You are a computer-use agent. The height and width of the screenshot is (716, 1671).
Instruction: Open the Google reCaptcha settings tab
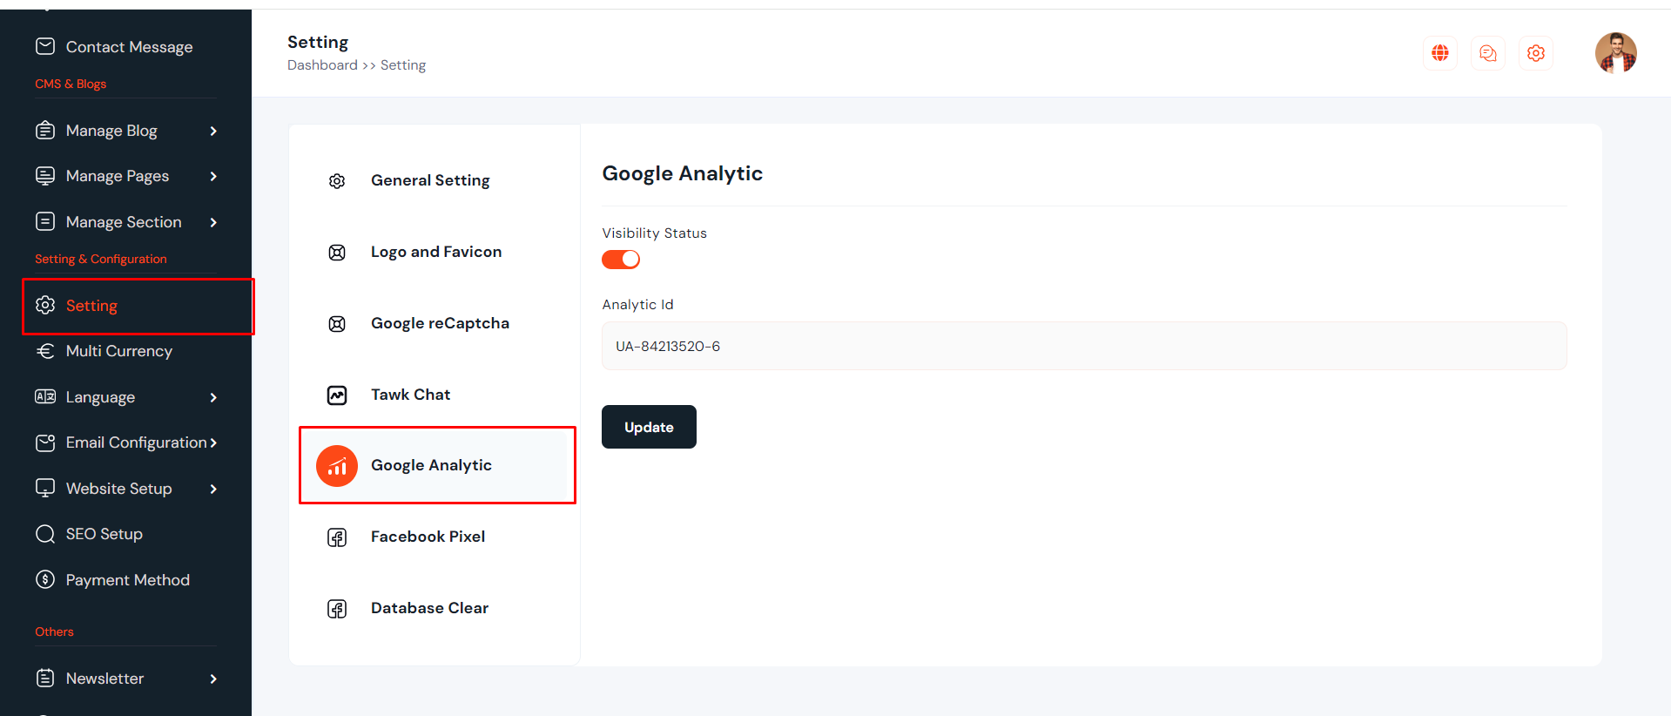coord(439,323)
